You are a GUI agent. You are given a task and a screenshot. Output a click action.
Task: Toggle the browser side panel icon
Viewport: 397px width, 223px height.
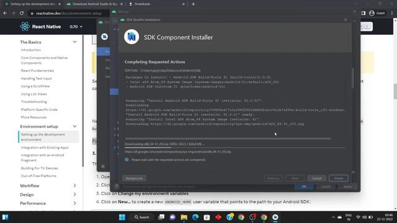[x=364, y=13]
